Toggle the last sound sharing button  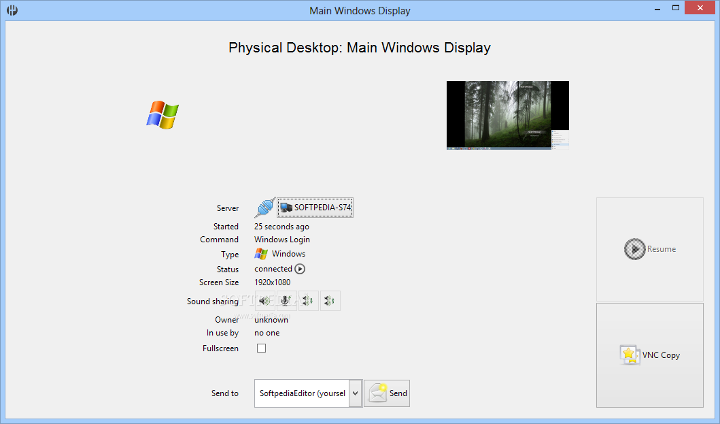(x=330, y=301)
